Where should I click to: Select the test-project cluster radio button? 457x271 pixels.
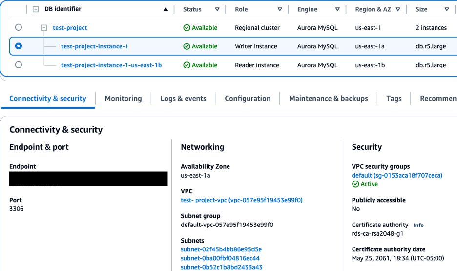click(x=19, y=27)
